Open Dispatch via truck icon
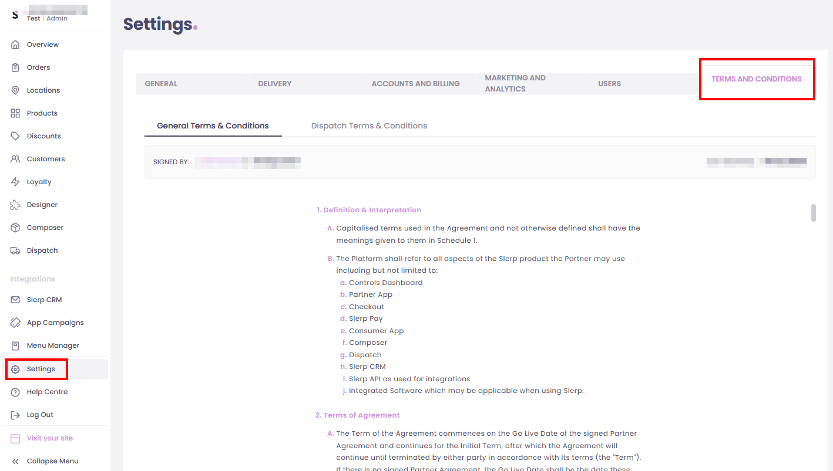 (15, 250)
